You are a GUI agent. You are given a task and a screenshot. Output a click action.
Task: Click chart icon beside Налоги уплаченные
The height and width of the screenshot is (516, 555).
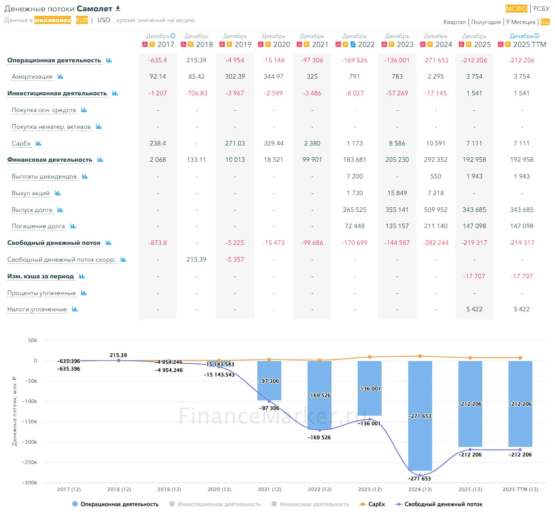[x=75, y=310]
